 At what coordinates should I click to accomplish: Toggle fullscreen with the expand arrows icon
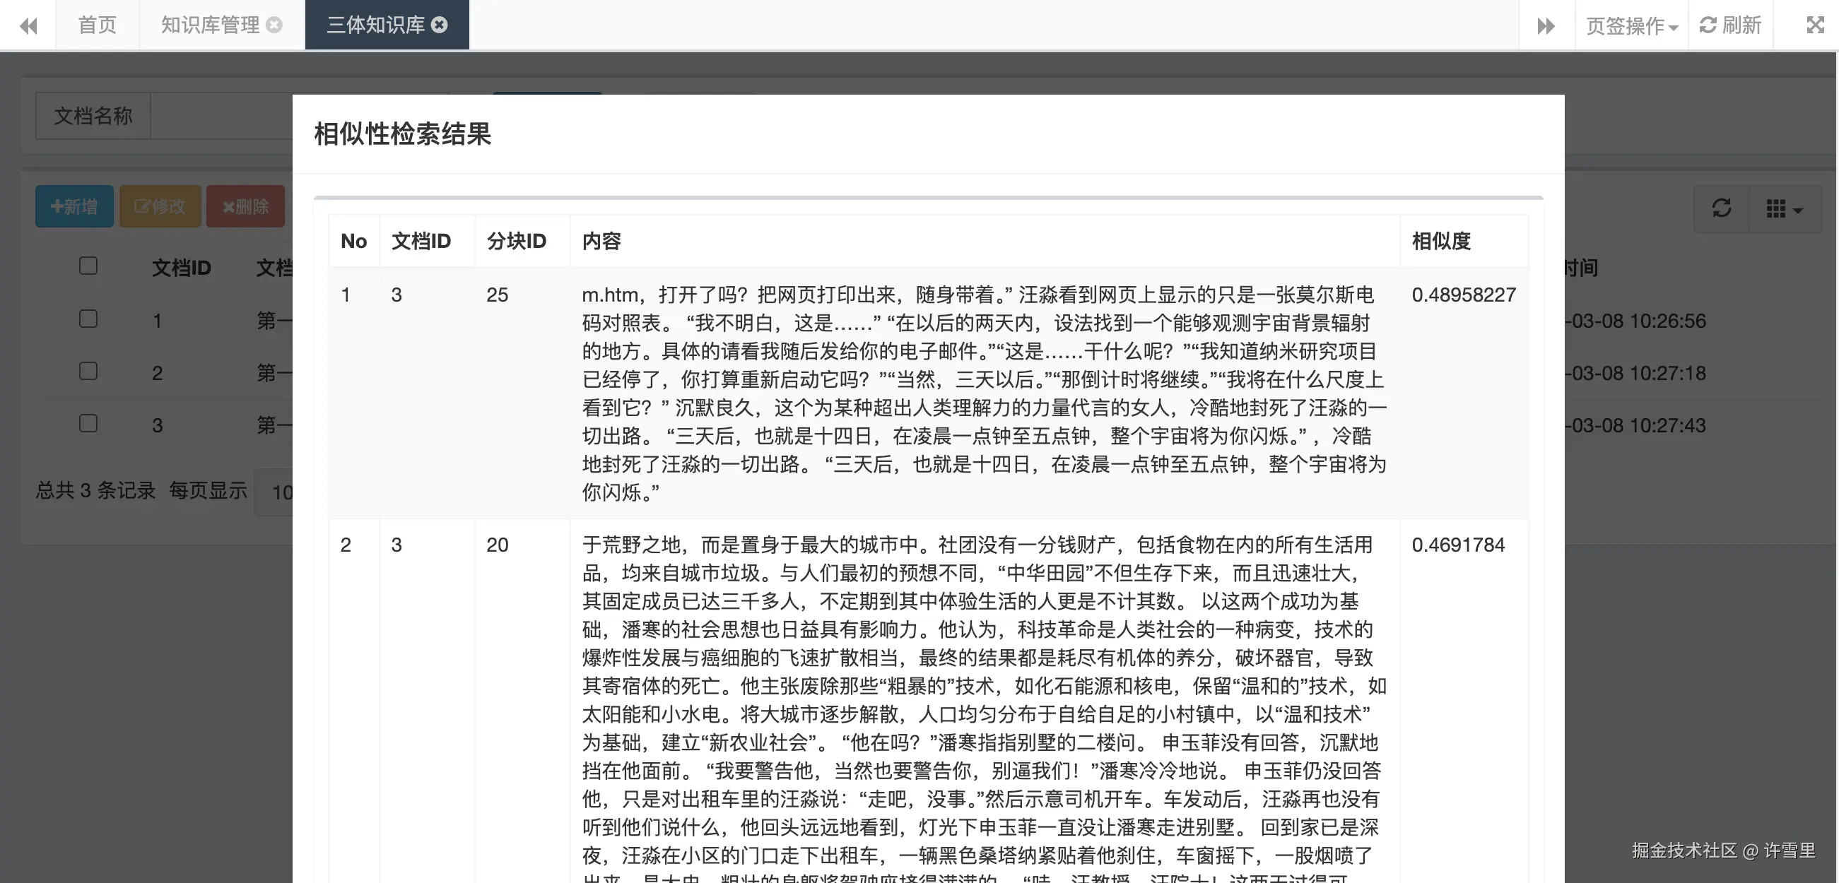pos(1815,25)
